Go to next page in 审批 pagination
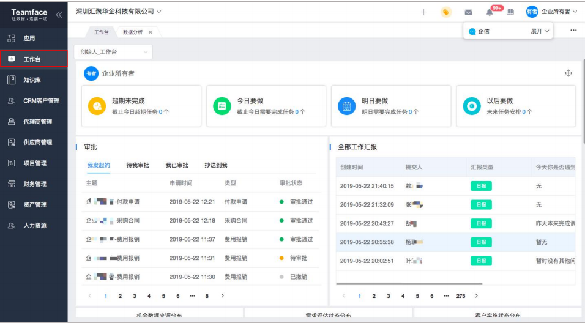 [222, 295]
